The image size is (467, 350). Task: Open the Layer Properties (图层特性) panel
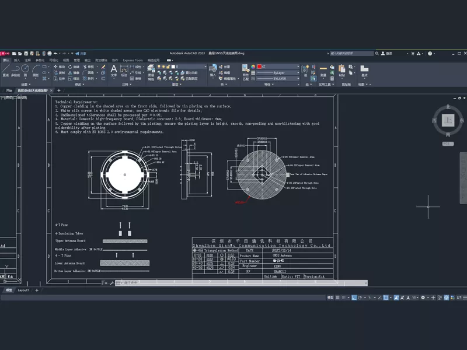coord(151,72)
